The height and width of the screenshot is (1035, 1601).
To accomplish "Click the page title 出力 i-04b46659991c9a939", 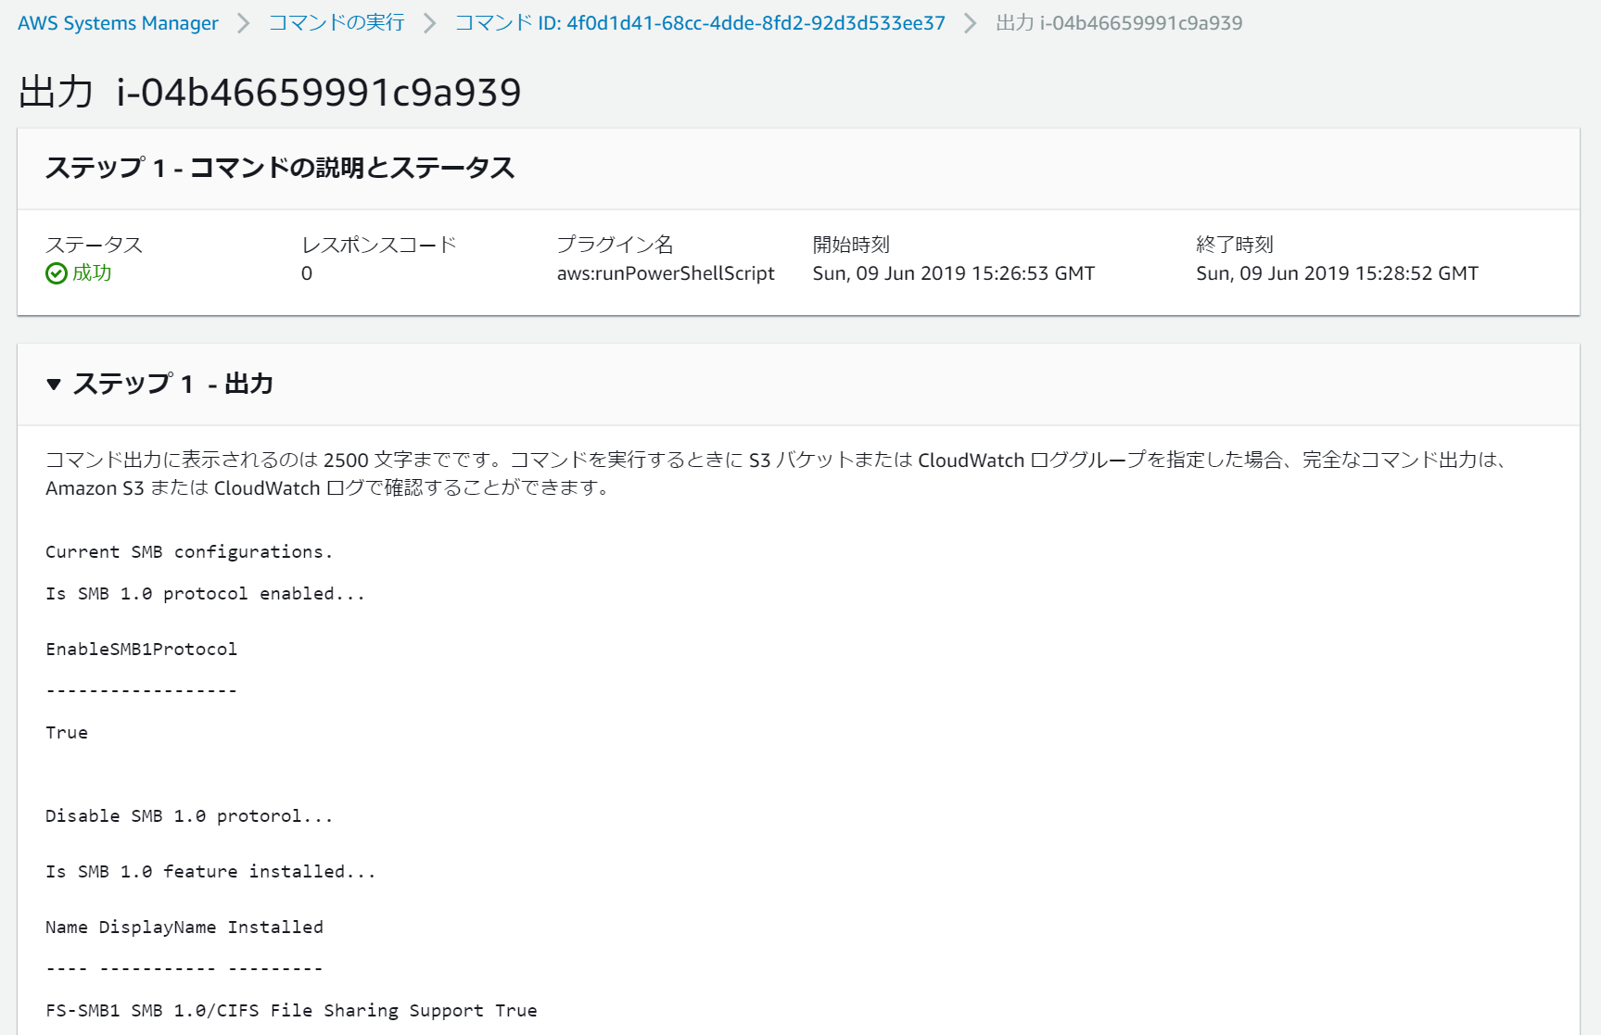I will click(268, 92).
